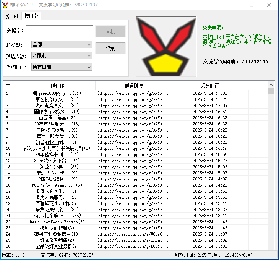279x260 pixels.
Task: Open the 群类型 dropdown showing 全部
Action: 62,45
